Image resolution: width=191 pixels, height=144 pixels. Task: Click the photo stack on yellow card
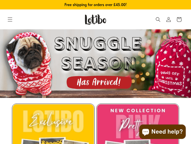click(x=55, y=141)
